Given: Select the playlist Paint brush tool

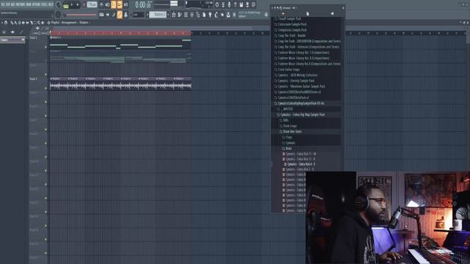Looking at the screenshot, I should coord(15,23).
